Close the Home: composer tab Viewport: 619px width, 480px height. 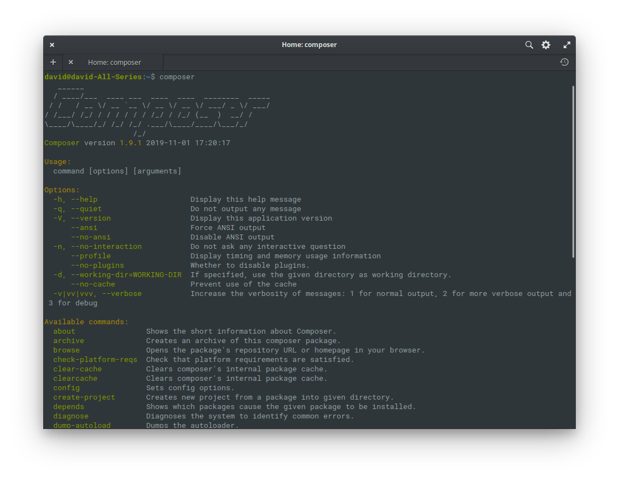pos(71,62)
